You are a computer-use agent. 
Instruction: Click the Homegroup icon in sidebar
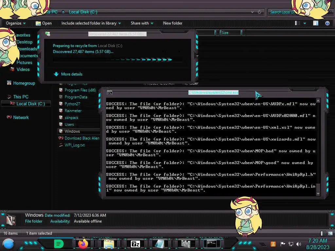coord(9,83)
